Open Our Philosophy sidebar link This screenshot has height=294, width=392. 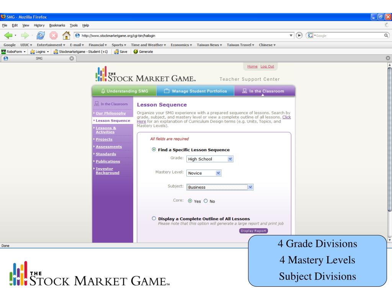[111, 113]
